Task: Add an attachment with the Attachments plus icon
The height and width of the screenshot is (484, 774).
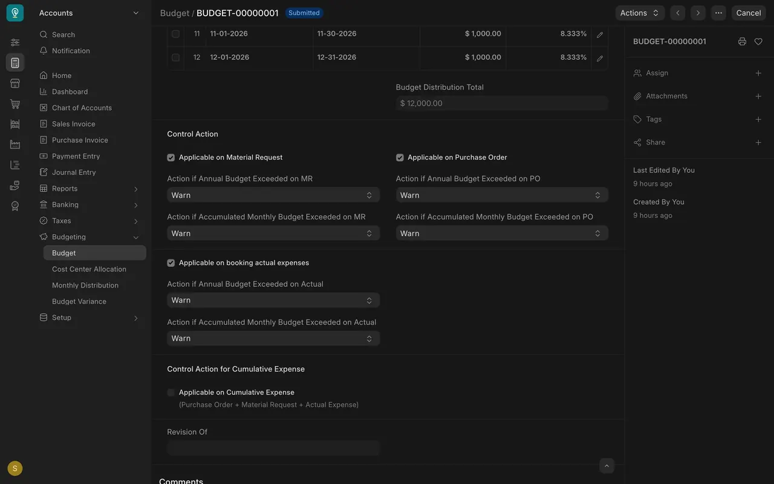Action: pyautogui.click(x=758, y=96)
